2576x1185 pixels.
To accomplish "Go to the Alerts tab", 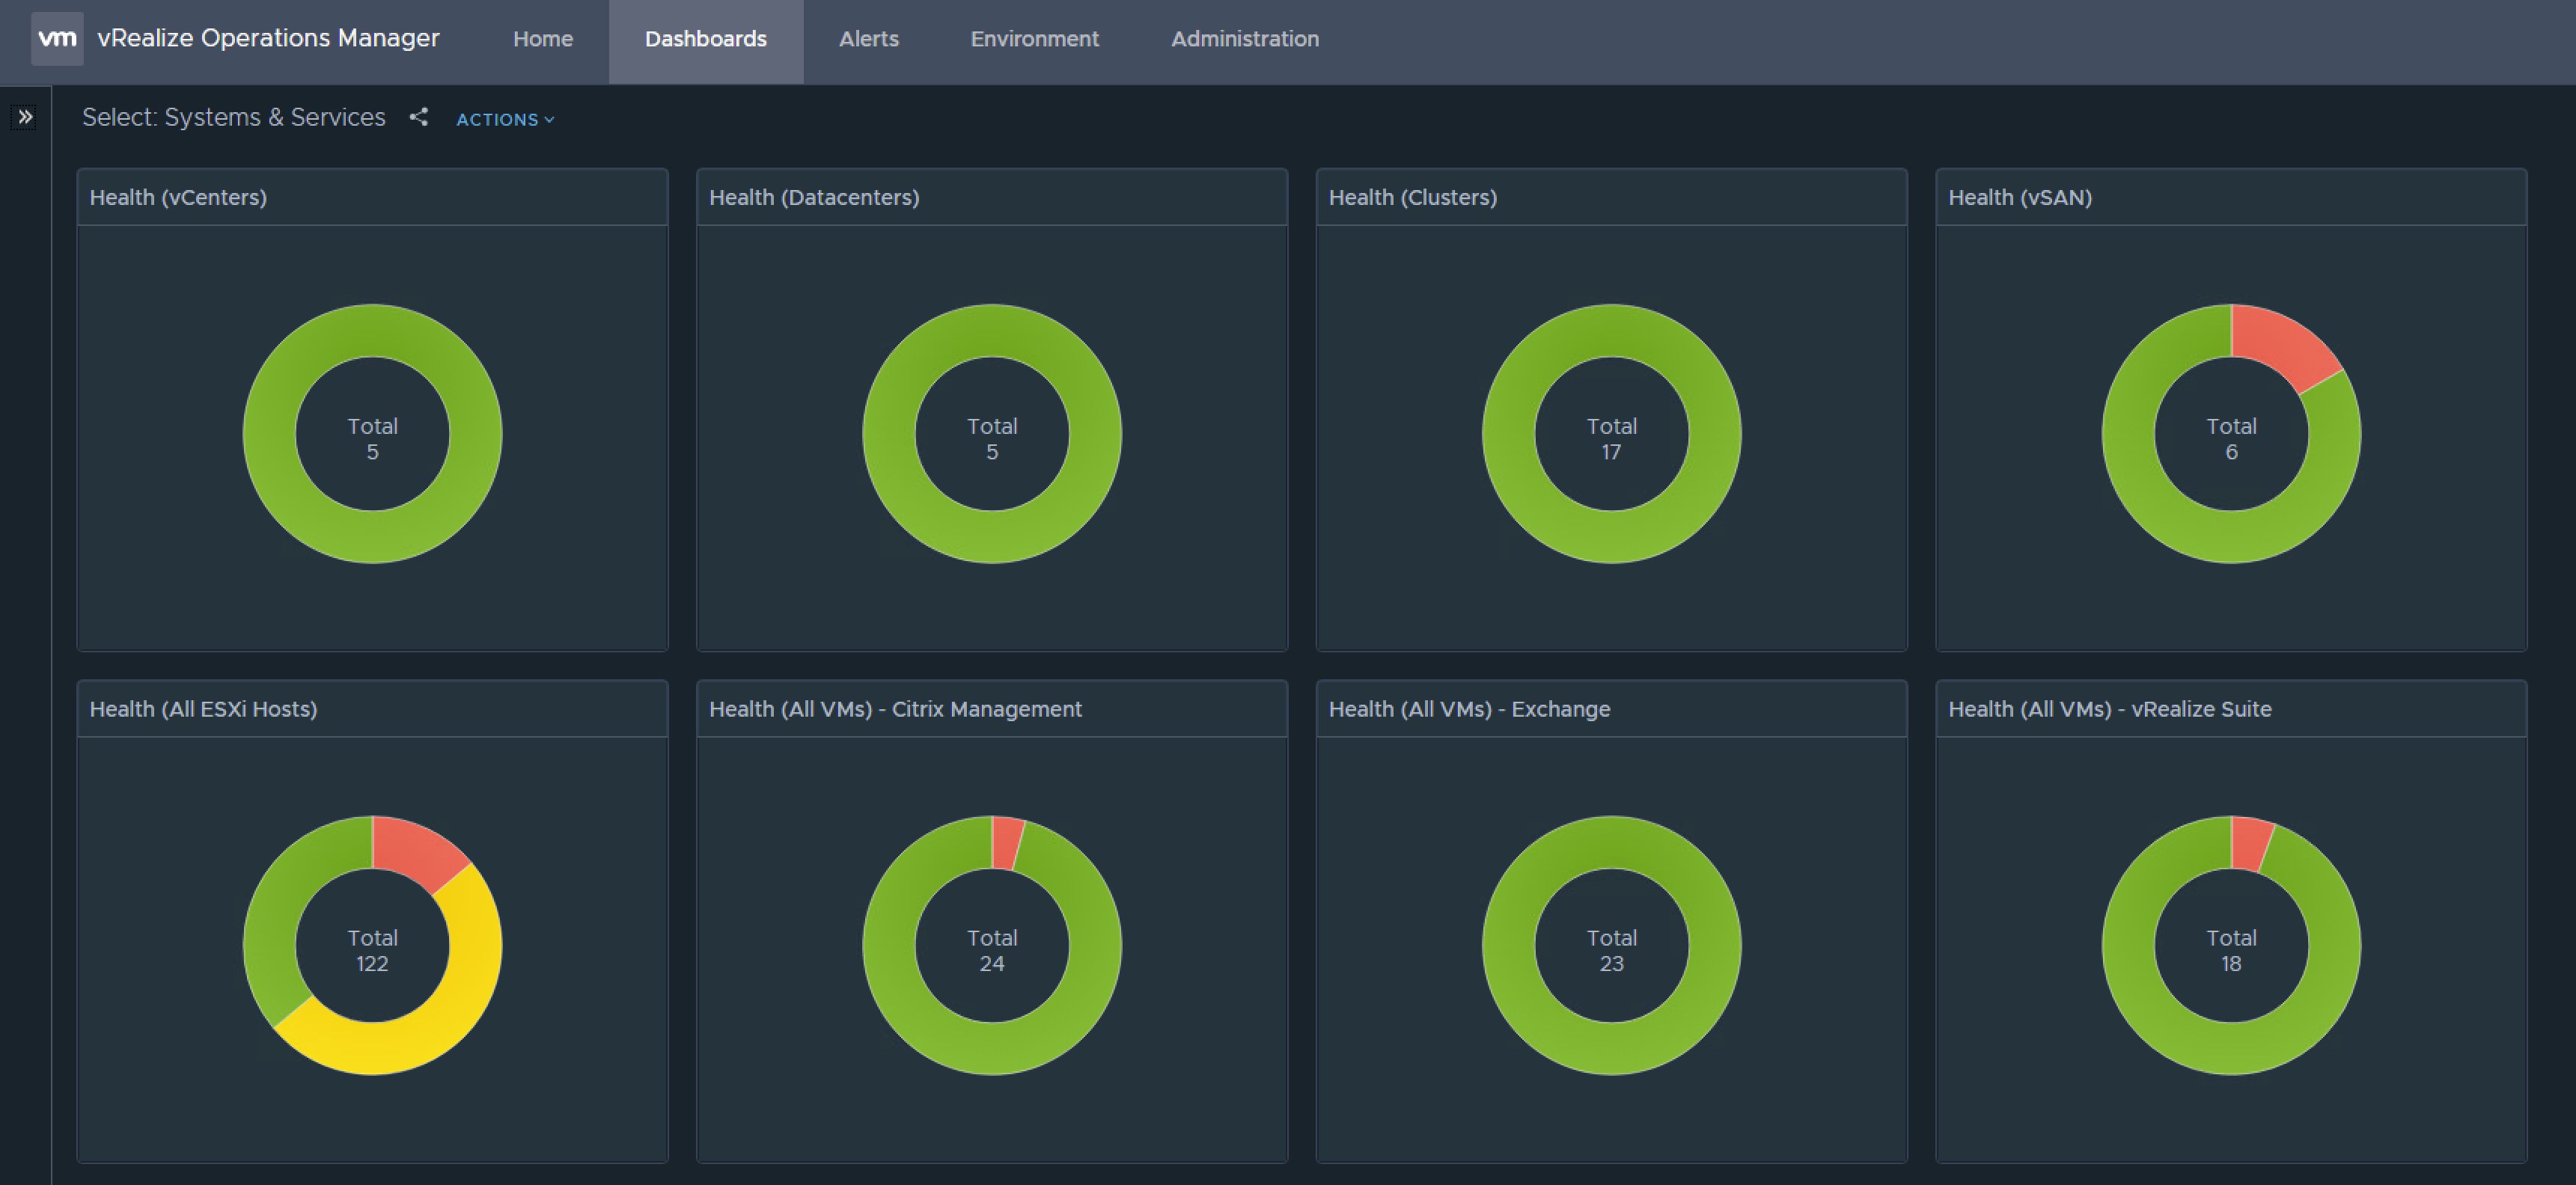I will (868, 39).
